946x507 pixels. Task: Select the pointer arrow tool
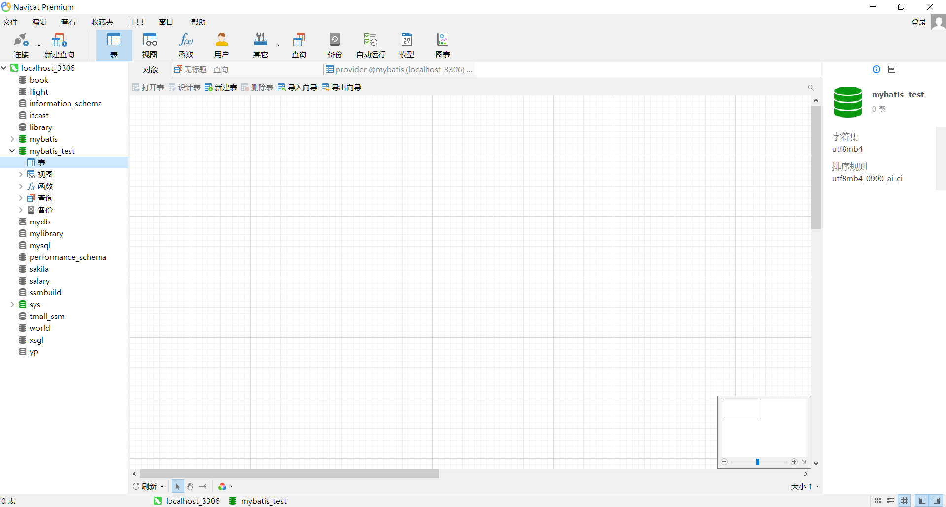coord(177,486)
